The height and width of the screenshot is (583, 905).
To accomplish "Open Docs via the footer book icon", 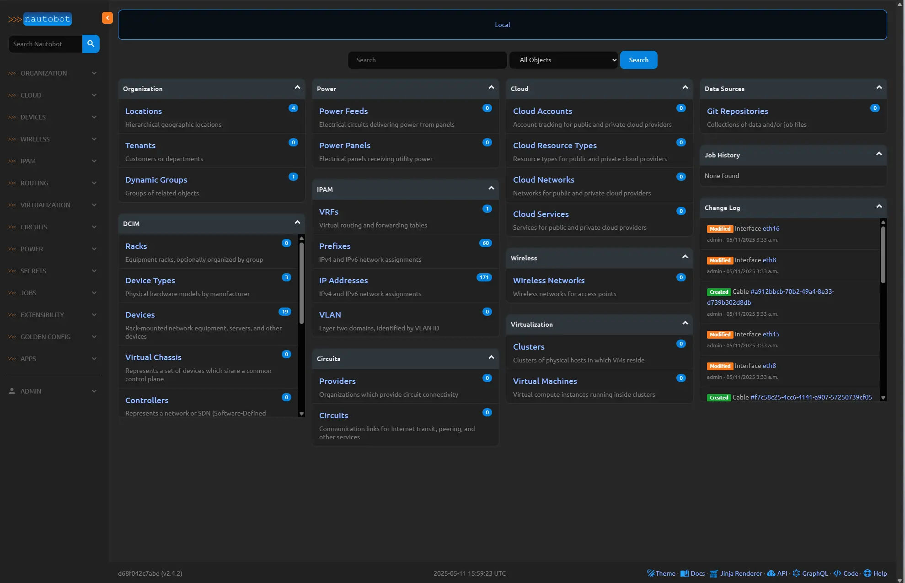I will pyautogui.click(x=685, y=573).
